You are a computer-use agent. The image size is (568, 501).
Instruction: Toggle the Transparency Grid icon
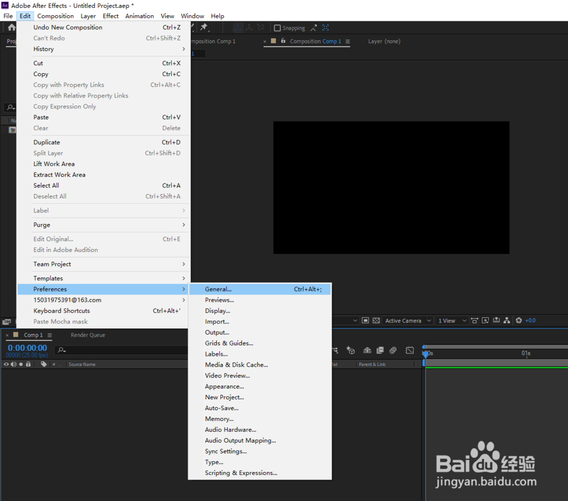tap(377, 321)
